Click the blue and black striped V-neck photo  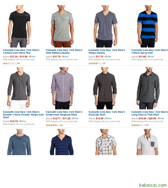148,26
